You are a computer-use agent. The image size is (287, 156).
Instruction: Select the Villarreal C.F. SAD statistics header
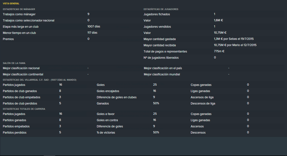[x=40, y=80]
